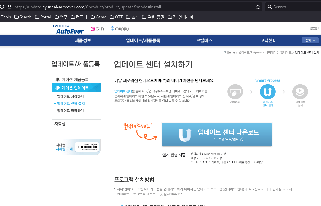
Task: Click the 업데이트 실시 Smart Process icon
Action: pyautogui.click(x=300, y=92)
